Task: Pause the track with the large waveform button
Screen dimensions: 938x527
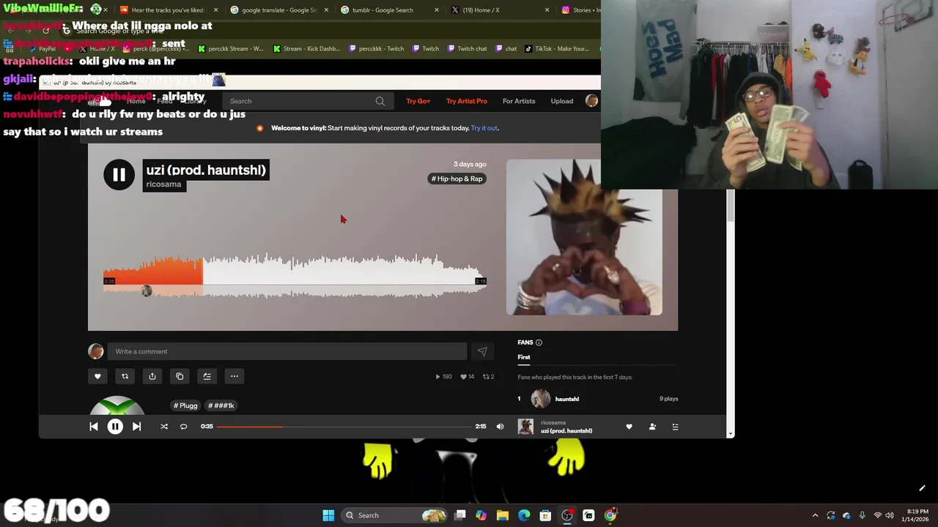Action: click(x=119, y=175)
